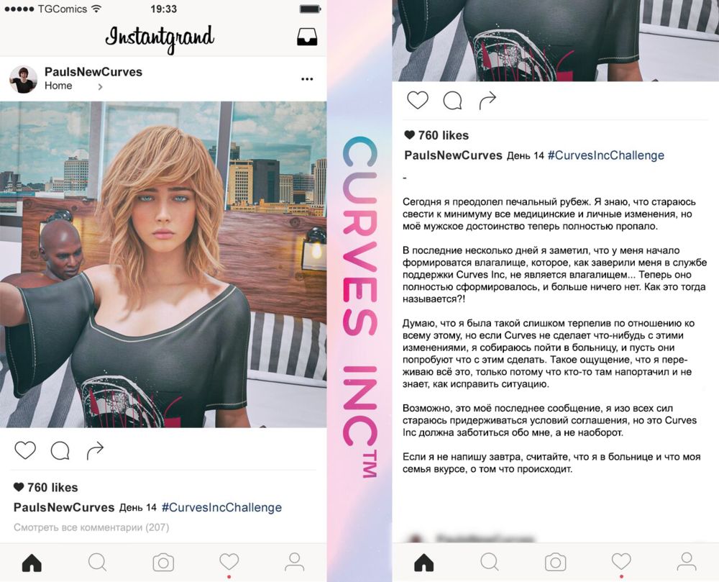This screenshot has height=582, width=719.
Task: Open the Camera tab in the left bottom bar
Action: click(x=163, y=563)
